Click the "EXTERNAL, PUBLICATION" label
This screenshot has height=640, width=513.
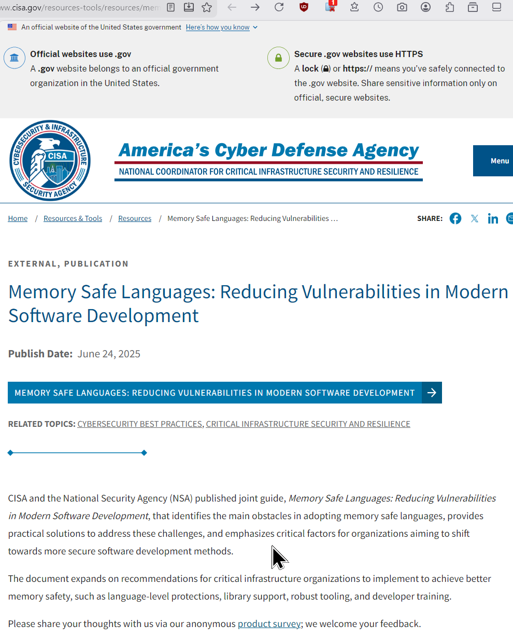[x=68, y=263]
